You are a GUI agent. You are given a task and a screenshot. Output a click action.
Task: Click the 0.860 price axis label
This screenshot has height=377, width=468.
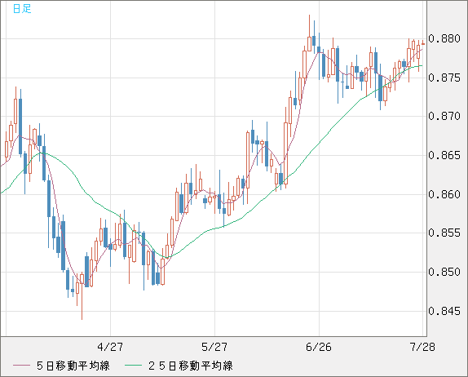click(x=444, y=194)
